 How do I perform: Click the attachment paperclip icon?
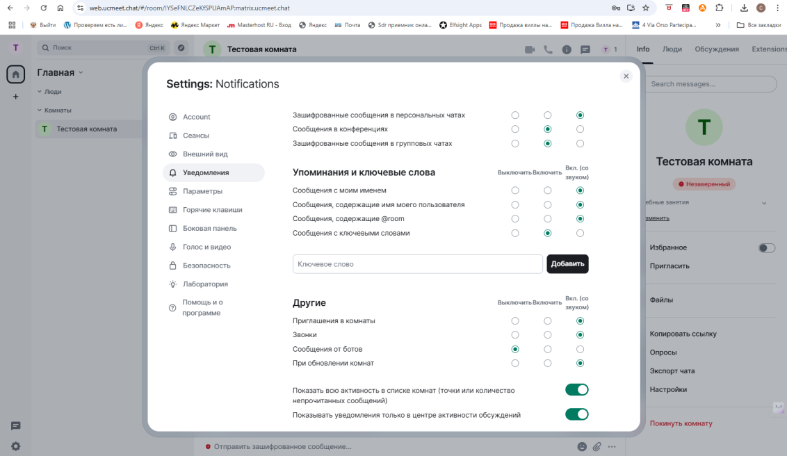(x=597, y=446)
